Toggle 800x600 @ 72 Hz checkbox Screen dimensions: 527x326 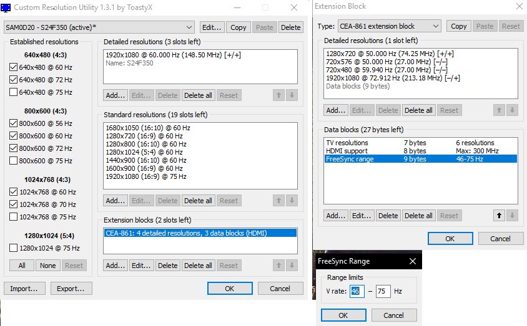tap(13, 148)
